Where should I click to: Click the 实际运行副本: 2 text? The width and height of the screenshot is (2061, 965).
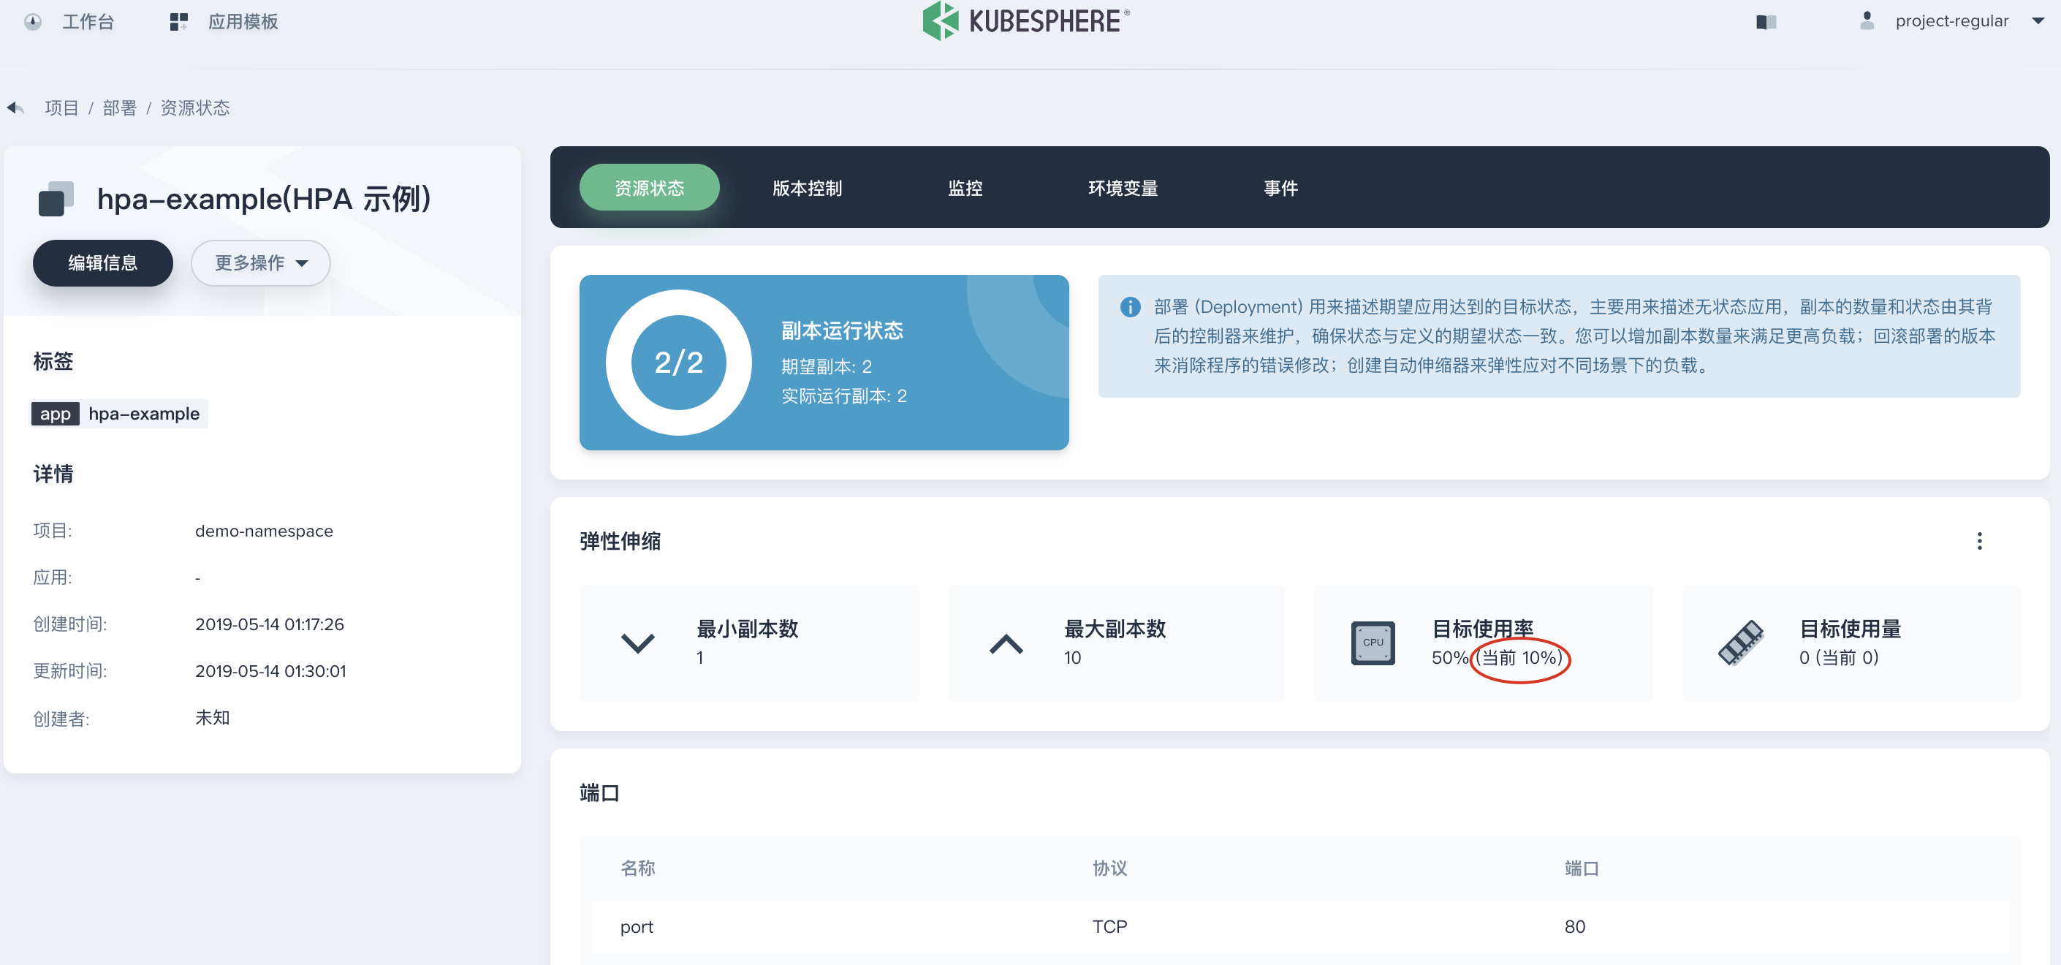pyautogui.click(x=843, y=396)
